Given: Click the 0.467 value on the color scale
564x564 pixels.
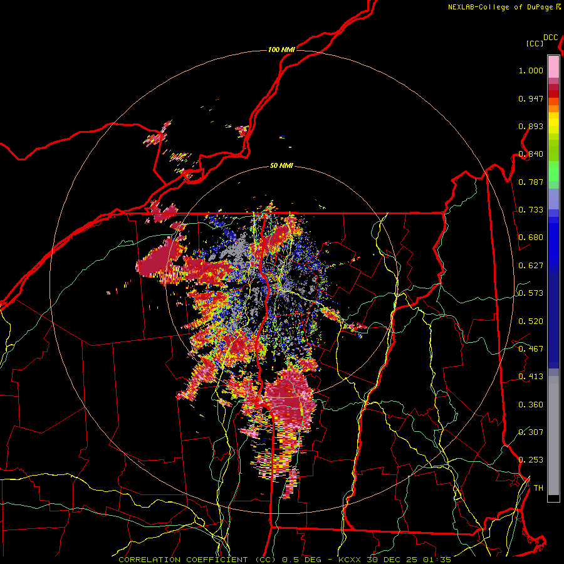Looking at the screenshot, I should pos(531,349).
